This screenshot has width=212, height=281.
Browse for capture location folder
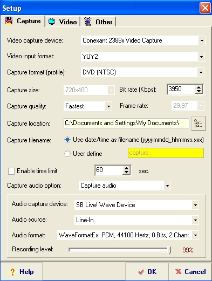pyautogui.click(x=199, y=124)
